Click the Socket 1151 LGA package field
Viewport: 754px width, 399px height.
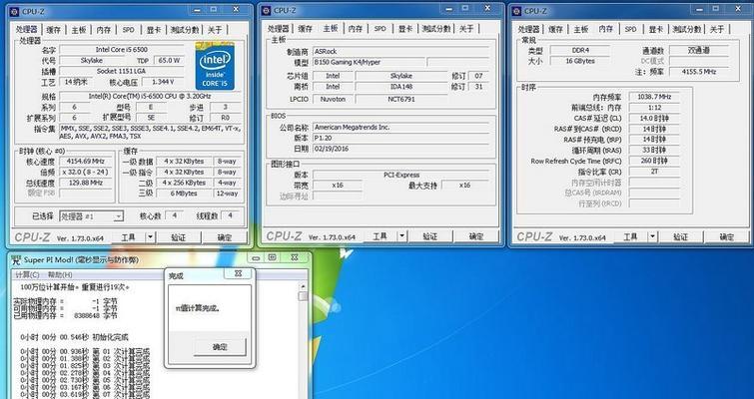[x=122, y=71]
